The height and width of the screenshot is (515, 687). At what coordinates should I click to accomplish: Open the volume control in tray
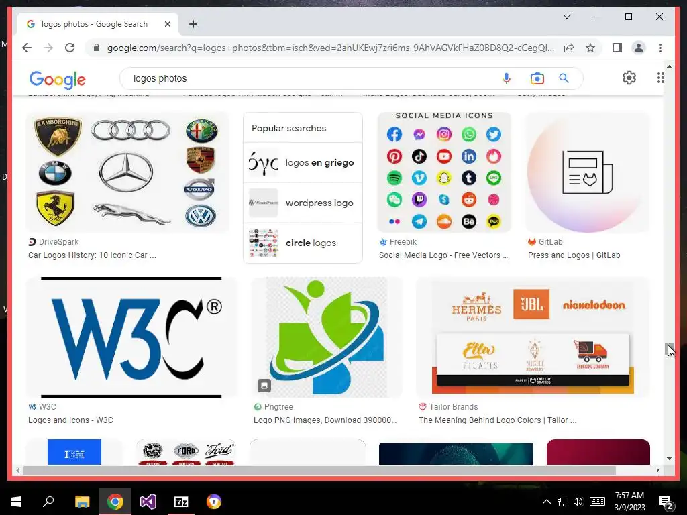click(x=578, y=502)
